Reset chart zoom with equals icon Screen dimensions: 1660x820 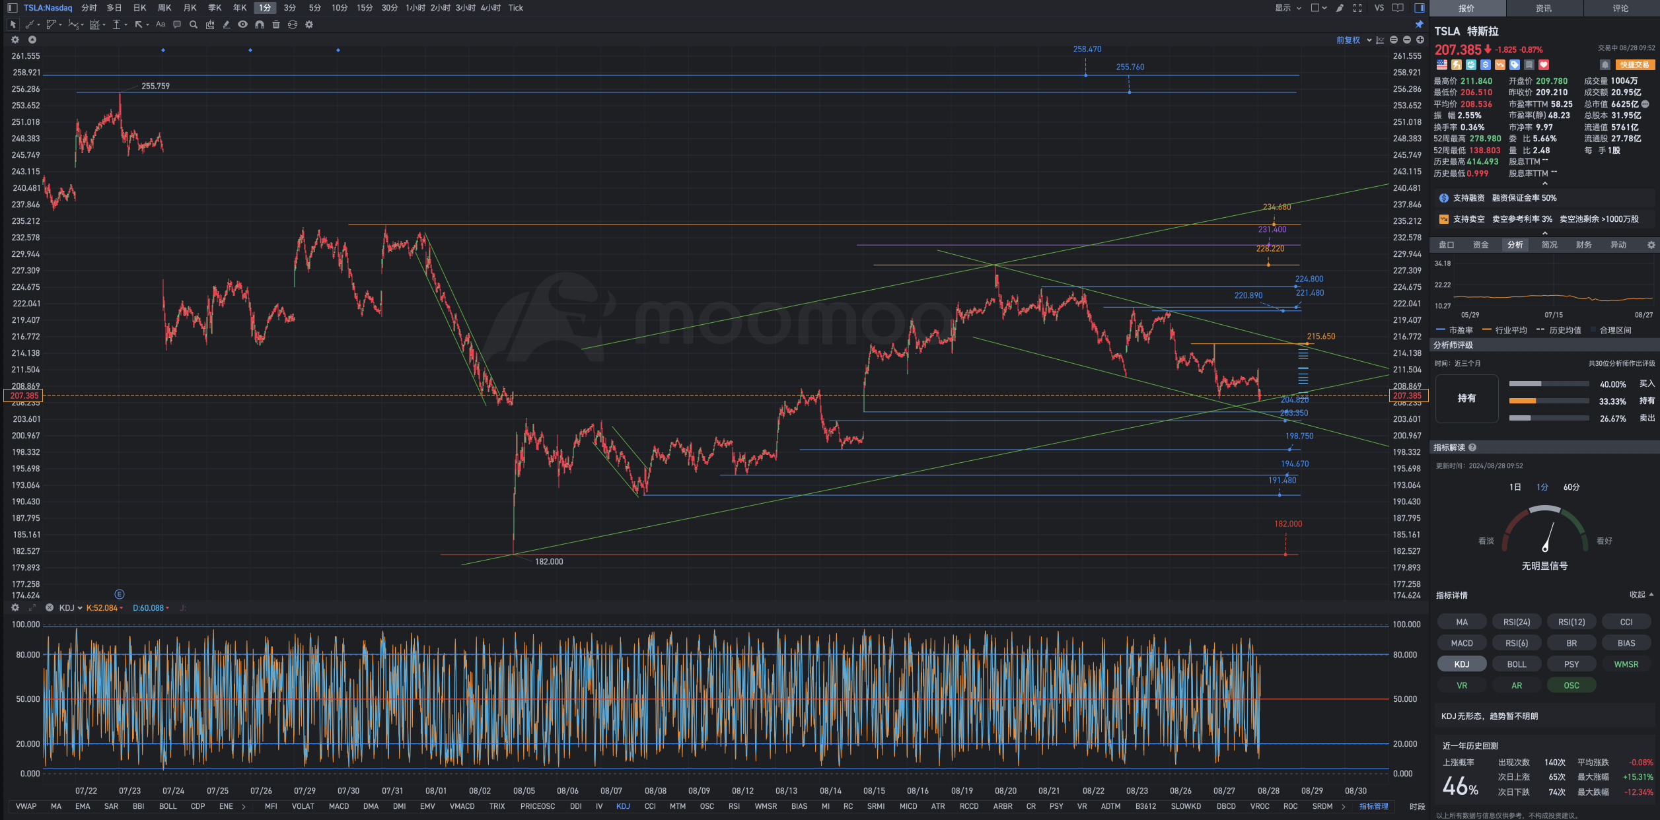pyautogui.click(x=1394, y=40)
